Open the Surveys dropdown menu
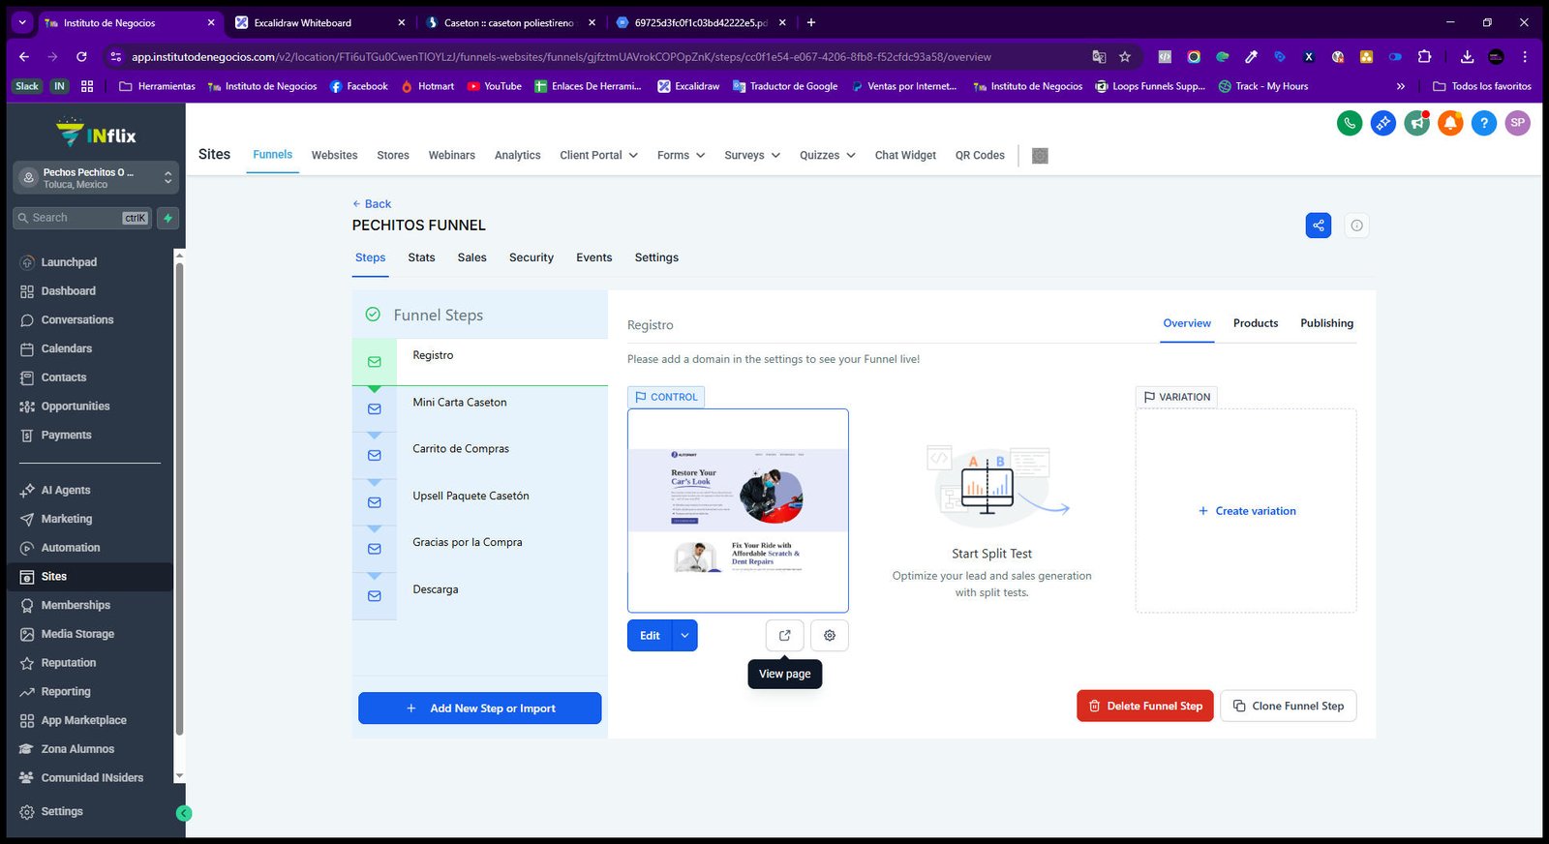Image resolution: width=1549 pixels, height=844 pixels. [x=752, y=155]
